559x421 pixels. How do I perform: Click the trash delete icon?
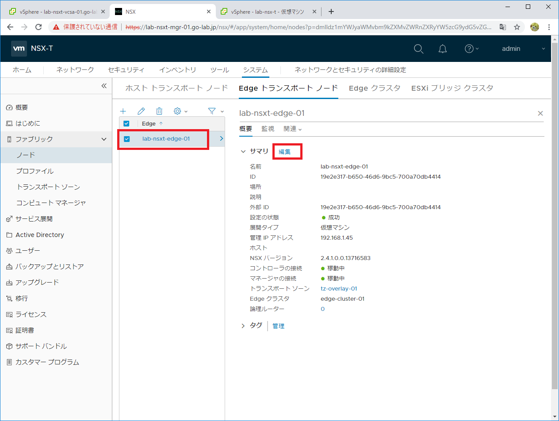pos(159,111)
